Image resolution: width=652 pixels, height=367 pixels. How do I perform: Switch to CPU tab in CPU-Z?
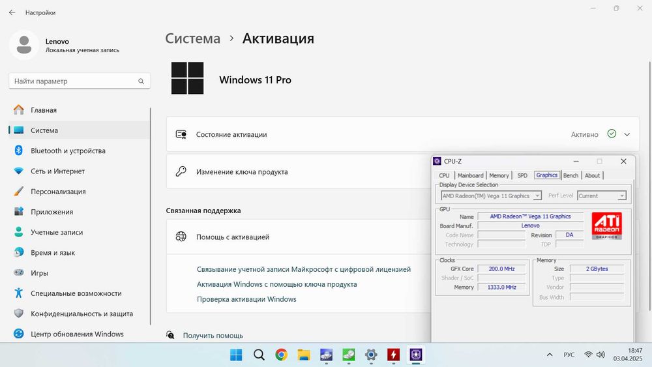point(444,175)
